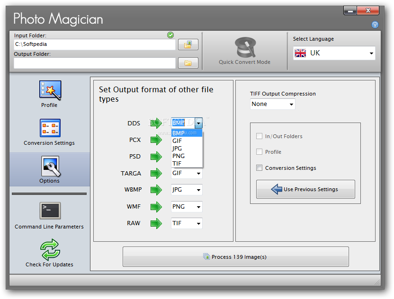The width and height of the screenshot is (394, 299).
Task: Click the green arrow next to DDS
Action: point(156,123)
